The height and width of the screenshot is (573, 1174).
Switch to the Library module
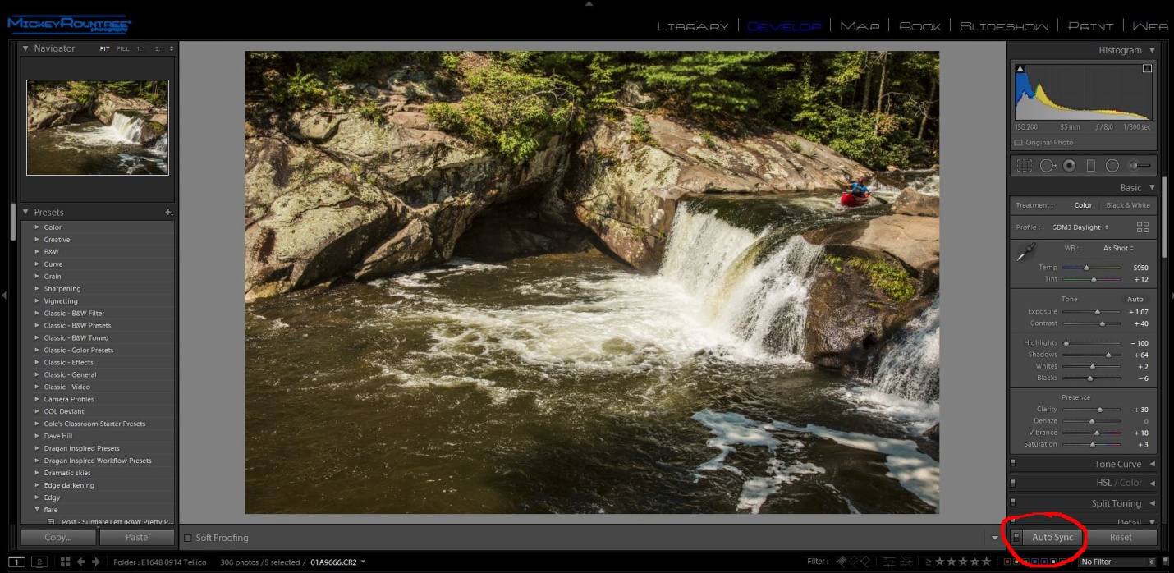[x=693, y=26]
